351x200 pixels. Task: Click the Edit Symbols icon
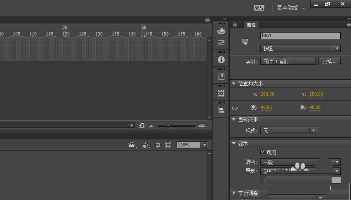(145, 145)
